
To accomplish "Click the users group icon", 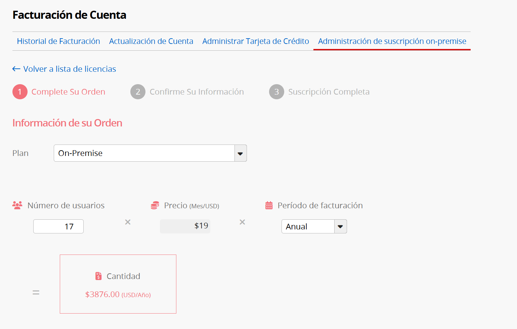I will [17, 205].
